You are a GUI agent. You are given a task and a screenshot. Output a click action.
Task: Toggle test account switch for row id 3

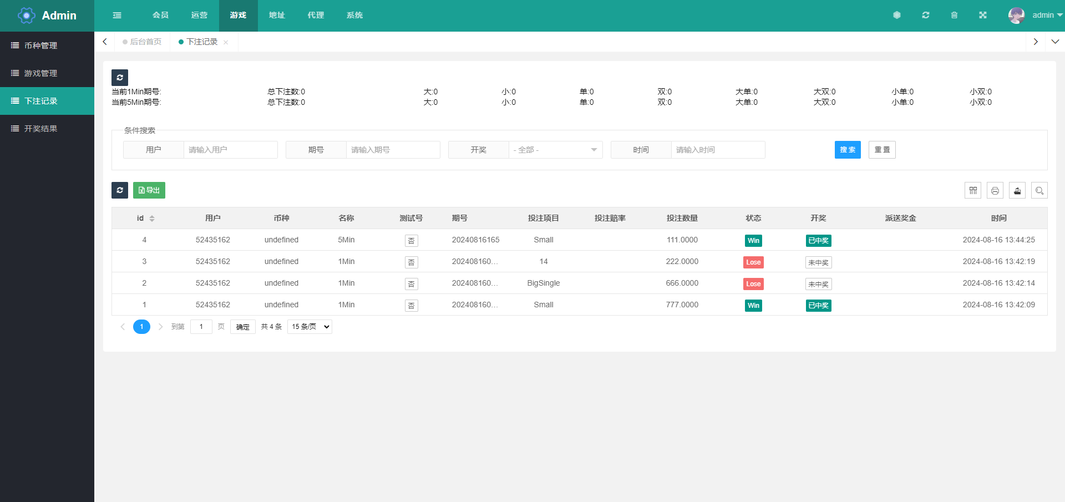(x=411, y=262)
